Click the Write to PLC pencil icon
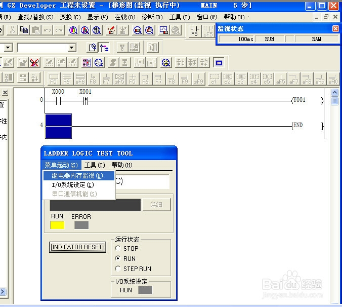The height and width of the screenshot is (307, 342). (111, 30)
